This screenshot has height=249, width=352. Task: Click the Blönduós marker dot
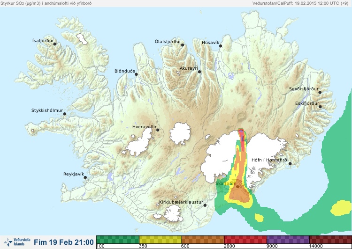tap(136, 74)
